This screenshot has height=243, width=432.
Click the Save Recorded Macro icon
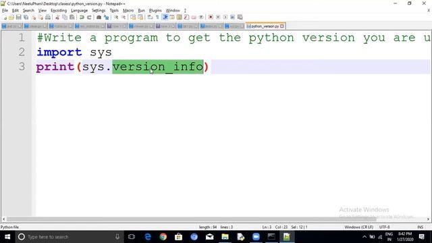[x=240, y=17]
